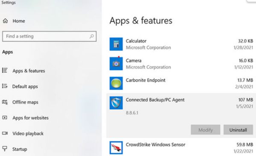Click the 107 MB size value
The image size is (256, 156).
tap(246, 100)
